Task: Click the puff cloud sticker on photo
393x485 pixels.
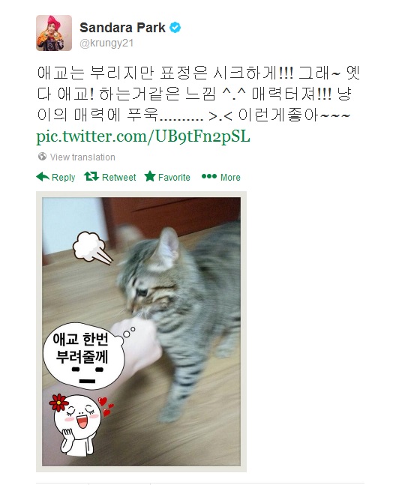Action: tap(91, 248)
